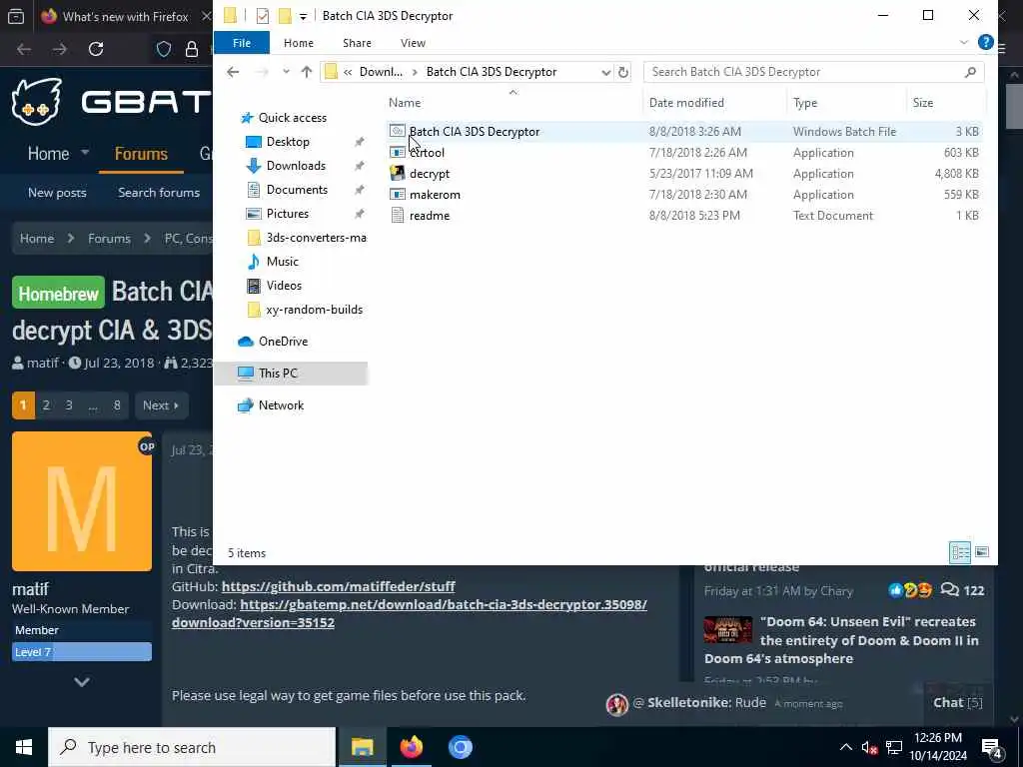Switch to Firefox in taskbar

coord(411,747)
